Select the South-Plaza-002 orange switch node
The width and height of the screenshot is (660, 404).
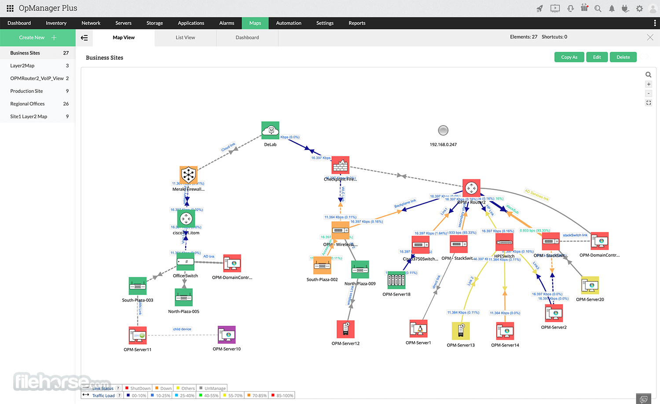(322, 266)
